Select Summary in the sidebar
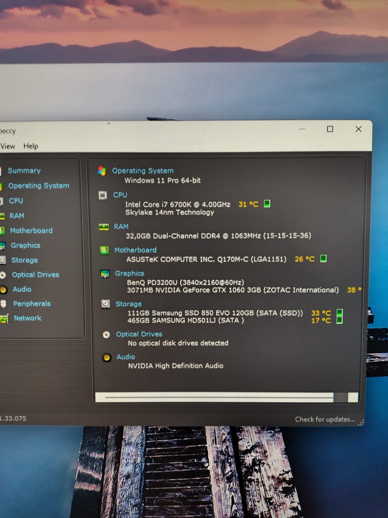This screenshot has height=518, width=388. point(24,171)
